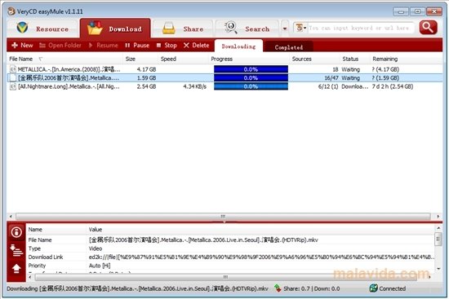Sort the list by Size column
Viewport: 449px width, 299px height.
(x=140, y=59)
